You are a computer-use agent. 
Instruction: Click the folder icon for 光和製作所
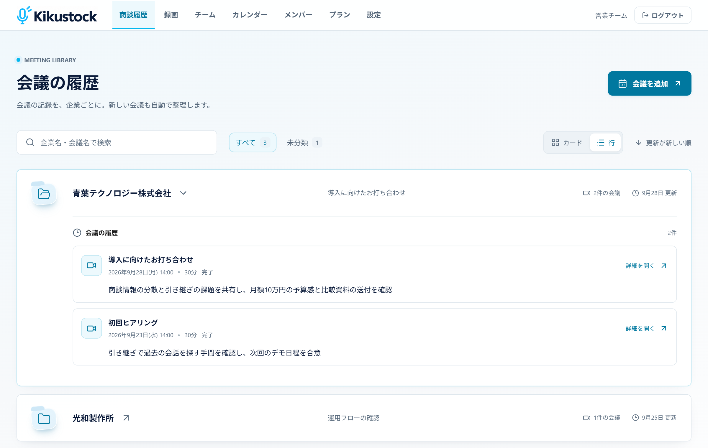(x=44, y=419)
